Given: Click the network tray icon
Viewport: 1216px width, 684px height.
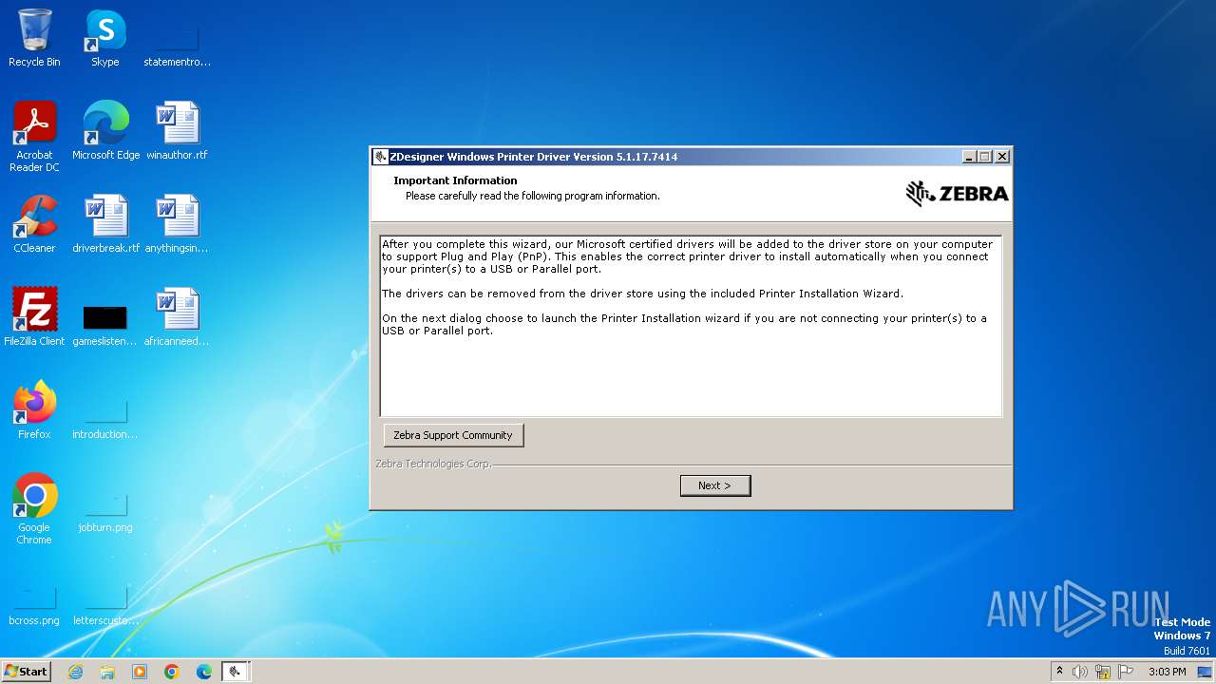Looking at the screenshot, I should [x=1103, y=672].
